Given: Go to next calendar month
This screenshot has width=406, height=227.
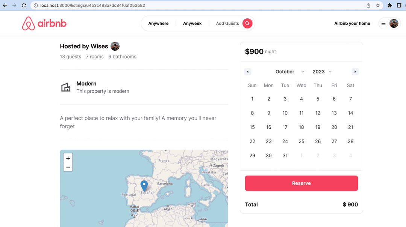Looking at the screenshot, I should click(355, 72).
